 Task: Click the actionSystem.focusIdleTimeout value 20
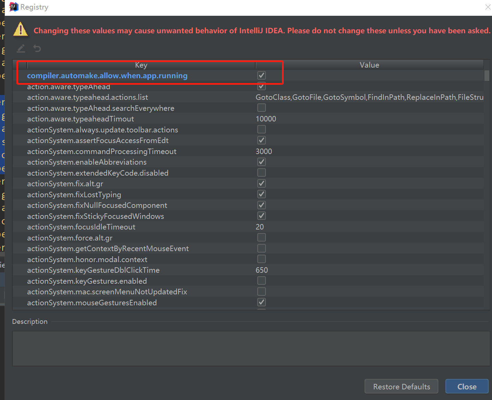(x=260, y=227)
